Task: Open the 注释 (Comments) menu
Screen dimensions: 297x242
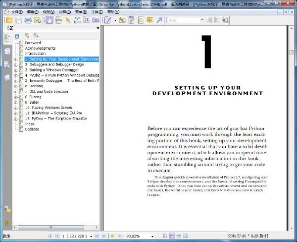Action: 65,12
